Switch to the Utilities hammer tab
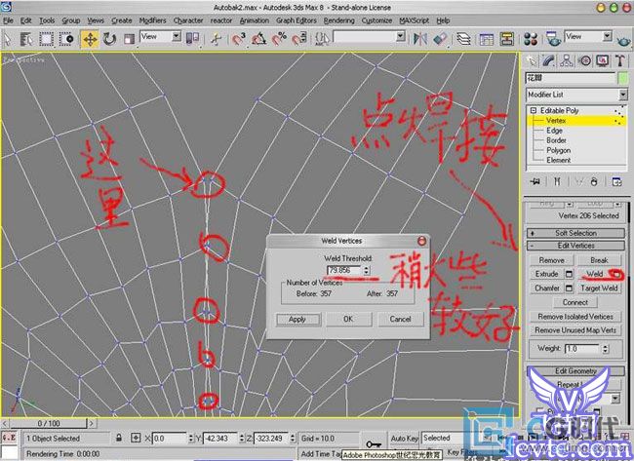Viewport: 634px width, 461px height. click(619, 61)
